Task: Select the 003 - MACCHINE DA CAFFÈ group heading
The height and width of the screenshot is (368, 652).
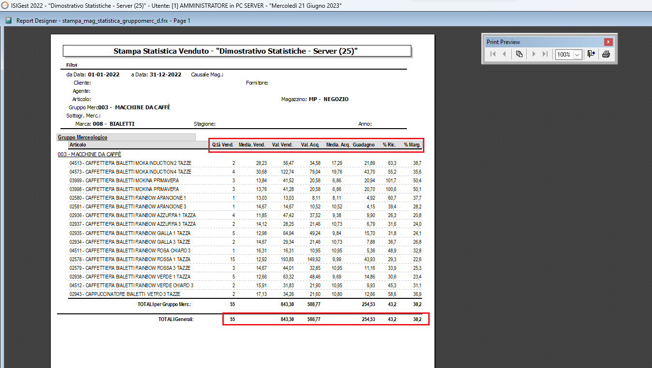Action: click(89, 154)
